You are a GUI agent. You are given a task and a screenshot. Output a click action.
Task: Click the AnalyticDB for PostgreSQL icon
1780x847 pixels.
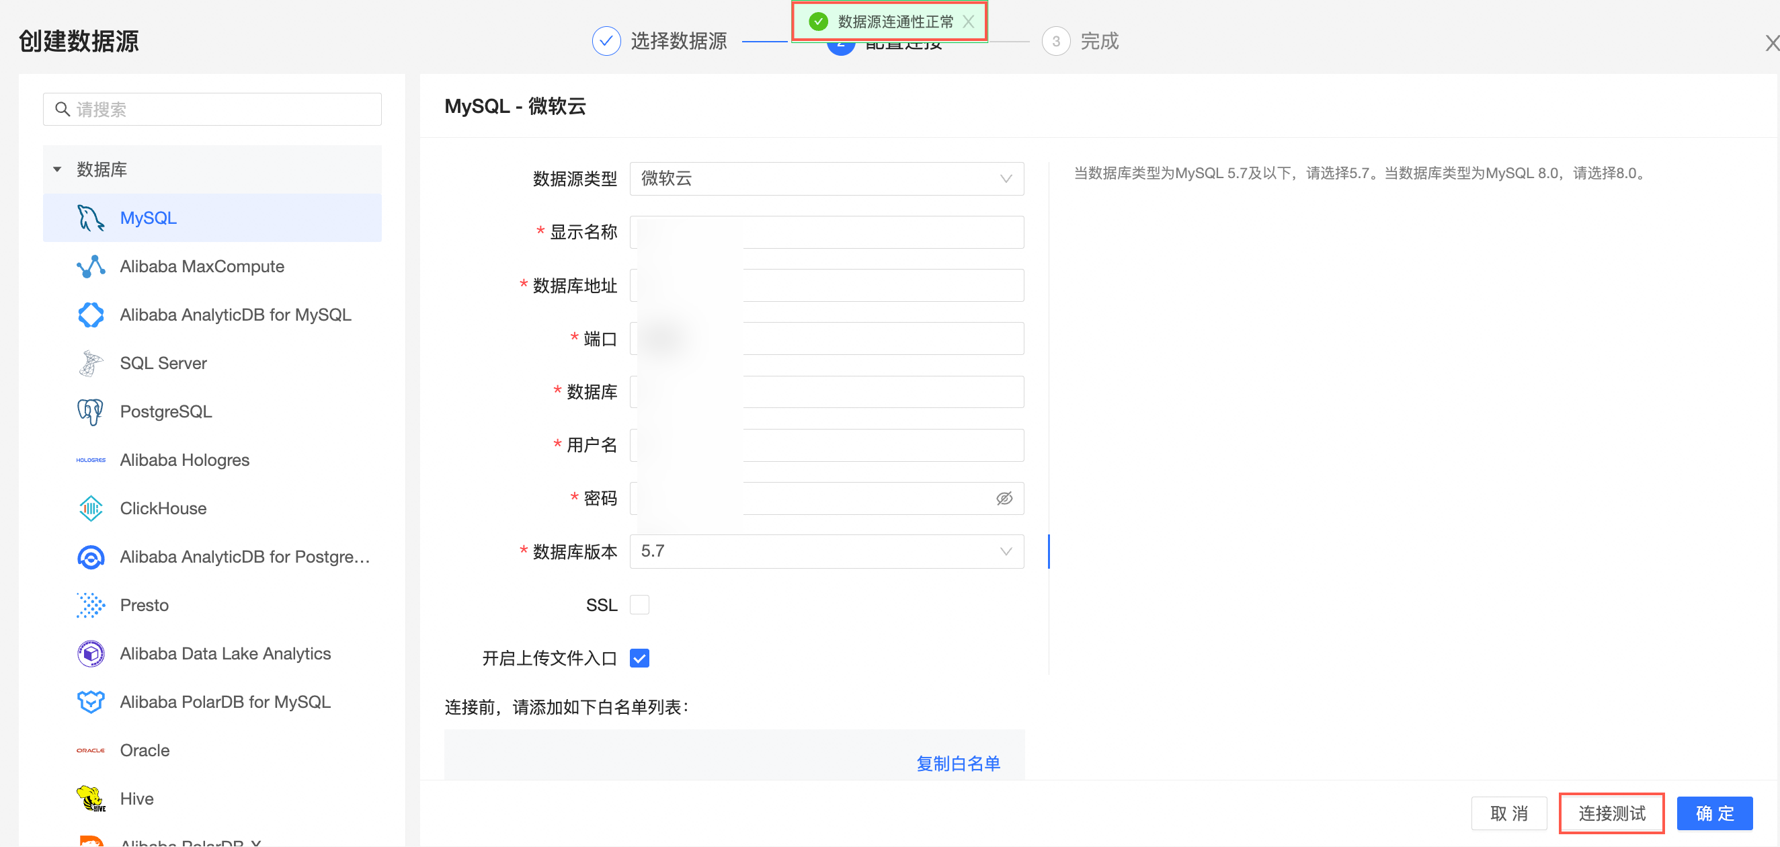91,557
